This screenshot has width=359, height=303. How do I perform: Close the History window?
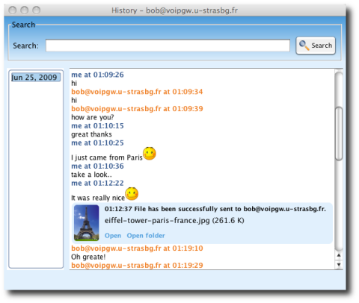pyautogui.click(x=13, y=10)
